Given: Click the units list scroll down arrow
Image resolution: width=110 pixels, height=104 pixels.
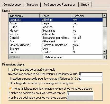Looking at the screenshot, I should point(104,52).
